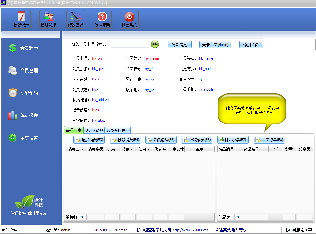Switch to the 积分换商品 tab

coord(94,130)
